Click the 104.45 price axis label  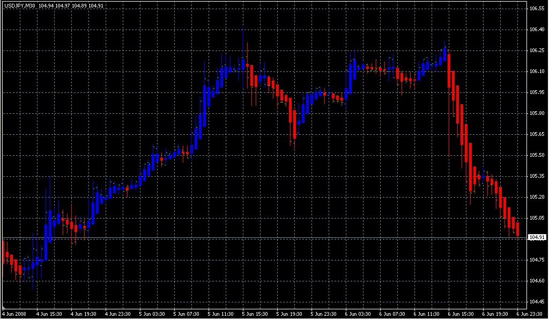(x=537, y=302)
